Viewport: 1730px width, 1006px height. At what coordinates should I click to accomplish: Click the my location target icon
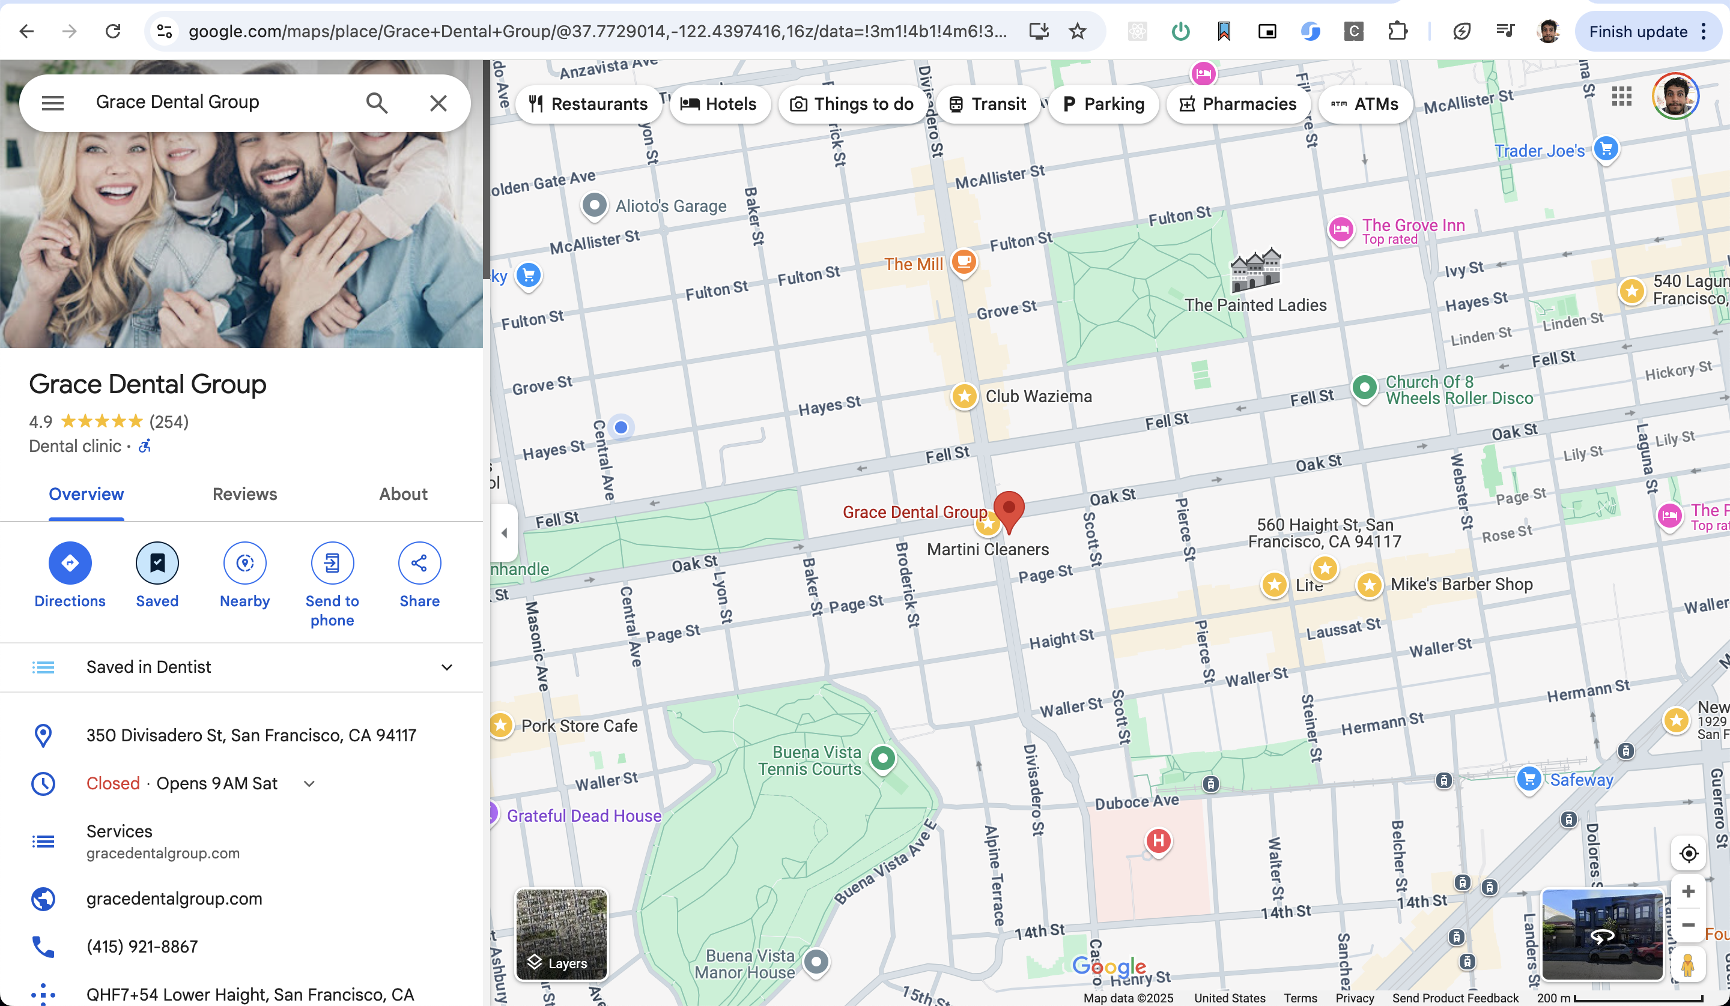pyautogui.click(x=1688, y=853)
